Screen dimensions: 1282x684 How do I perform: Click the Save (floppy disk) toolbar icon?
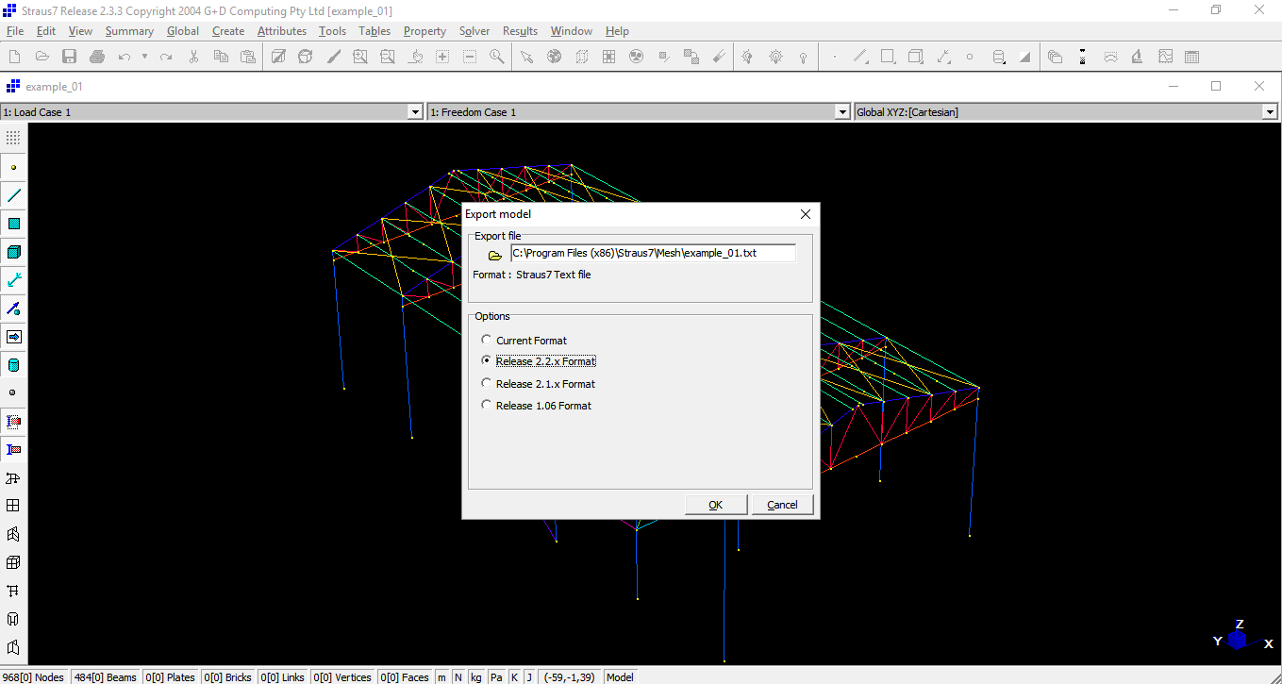click(x=69, y=57)
